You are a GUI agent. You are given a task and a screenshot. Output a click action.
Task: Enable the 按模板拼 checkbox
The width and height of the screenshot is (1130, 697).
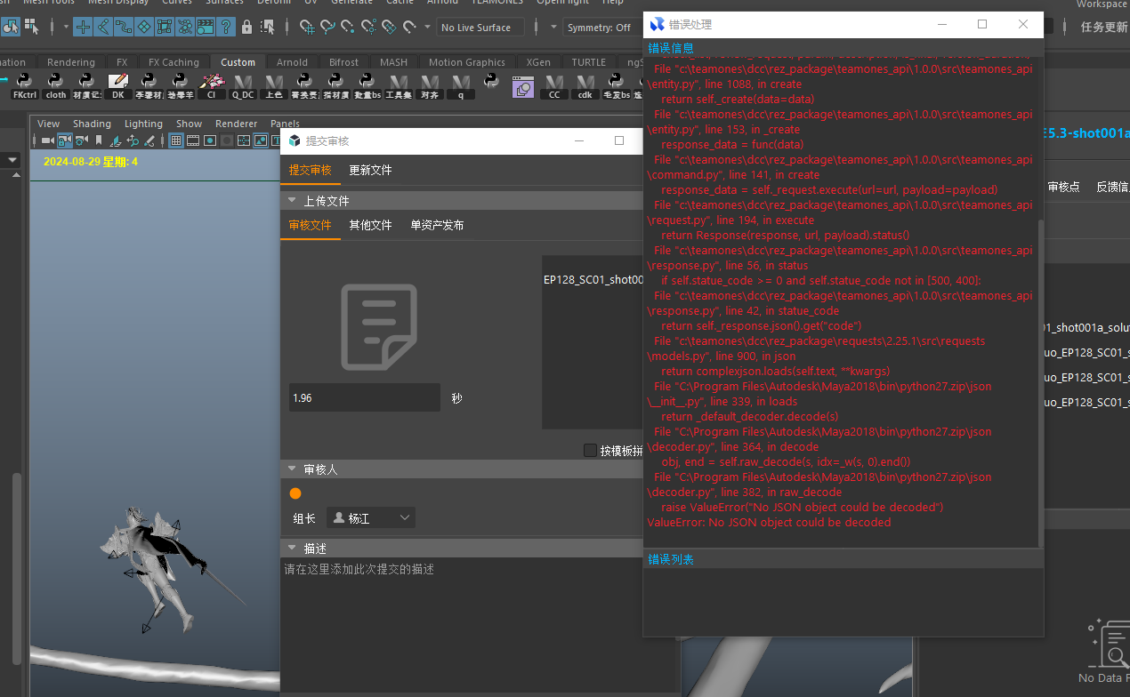pos(590,451)
